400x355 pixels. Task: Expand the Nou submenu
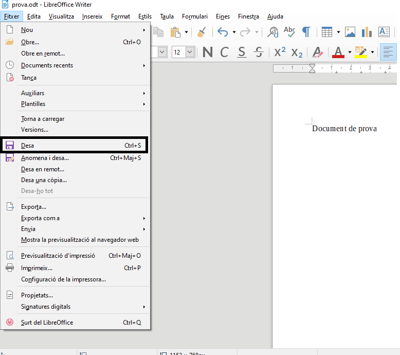(76, 30)
